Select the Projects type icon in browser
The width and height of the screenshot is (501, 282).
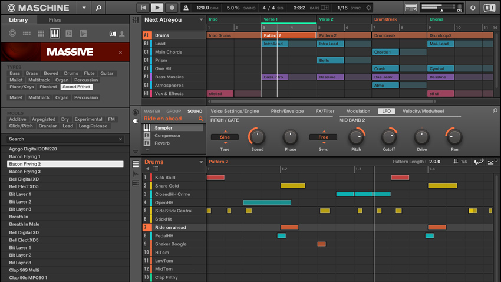click(x=12, y=33)
